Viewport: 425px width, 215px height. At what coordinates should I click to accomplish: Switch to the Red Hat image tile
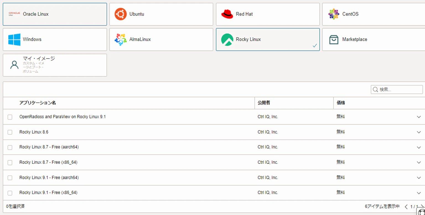click(268, 14)
